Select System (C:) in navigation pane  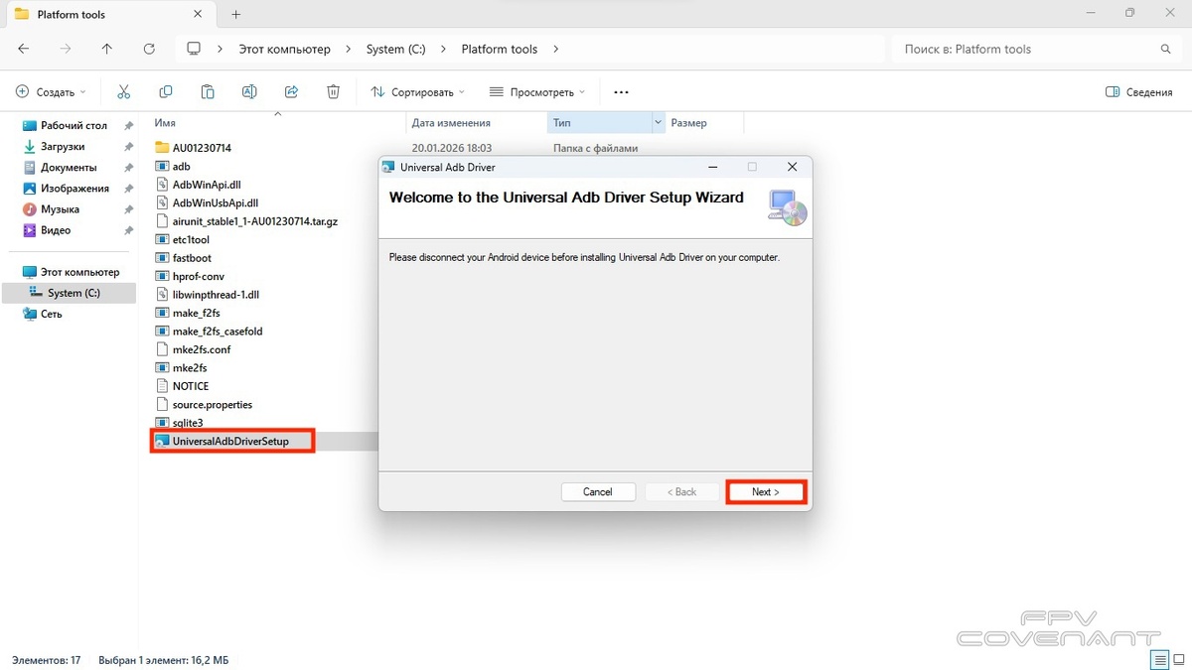[70, 293]
